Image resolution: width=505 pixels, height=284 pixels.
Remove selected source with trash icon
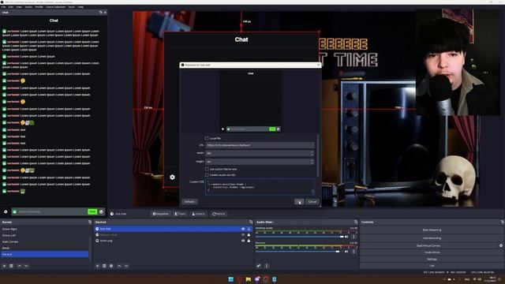[x=104, y=266]
